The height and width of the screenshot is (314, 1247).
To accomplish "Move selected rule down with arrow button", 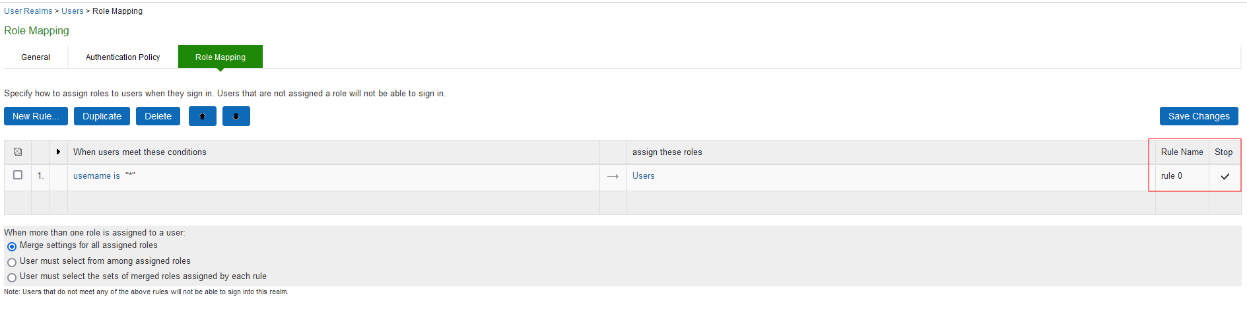I will [x=236, y=116].
